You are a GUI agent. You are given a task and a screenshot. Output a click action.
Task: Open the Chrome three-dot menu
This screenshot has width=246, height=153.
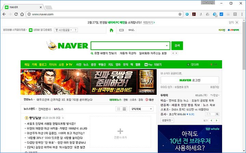(x=242, y=14)
